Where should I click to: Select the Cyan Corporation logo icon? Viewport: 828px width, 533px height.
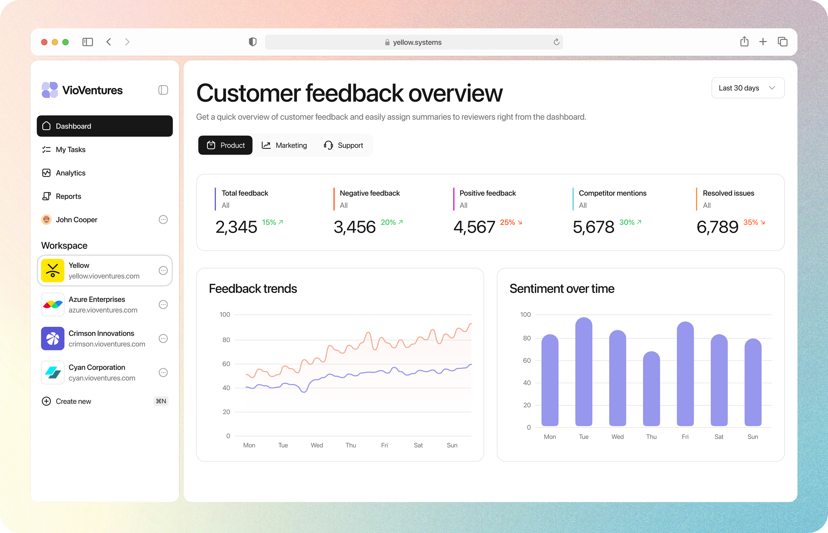(x=52, y=373)
